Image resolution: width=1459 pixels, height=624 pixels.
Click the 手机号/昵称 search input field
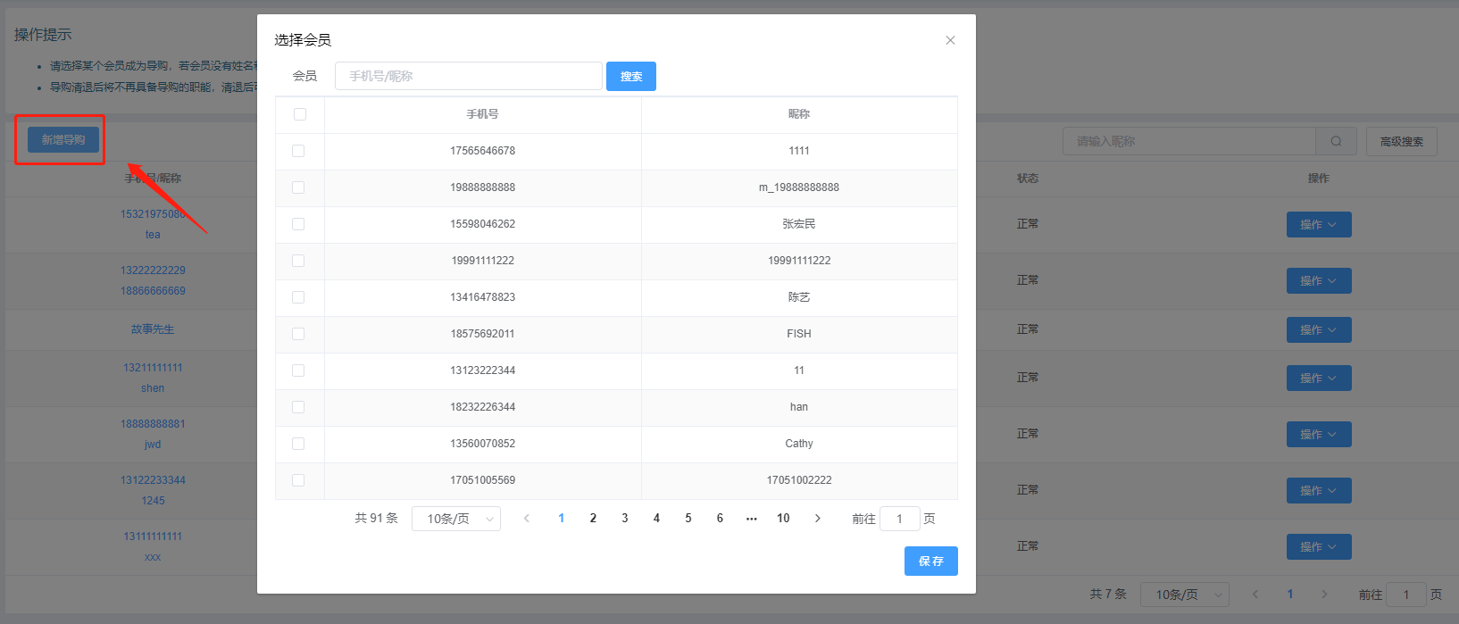tap(468, 77)
